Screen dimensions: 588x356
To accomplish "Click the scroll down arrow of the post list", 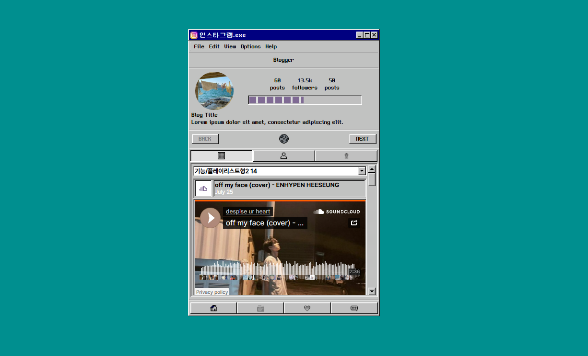I will point(372,291).
